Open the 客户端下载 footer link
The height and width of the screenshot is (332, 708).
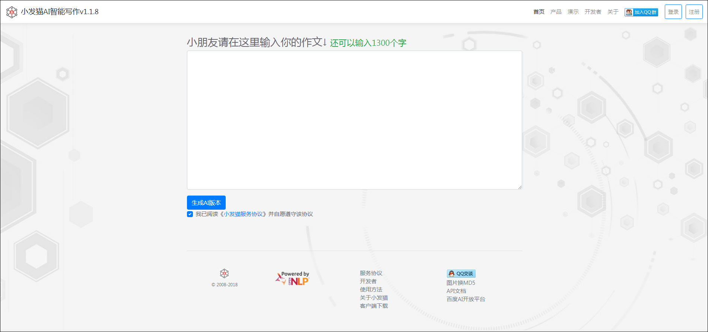(x=374, y=306)
